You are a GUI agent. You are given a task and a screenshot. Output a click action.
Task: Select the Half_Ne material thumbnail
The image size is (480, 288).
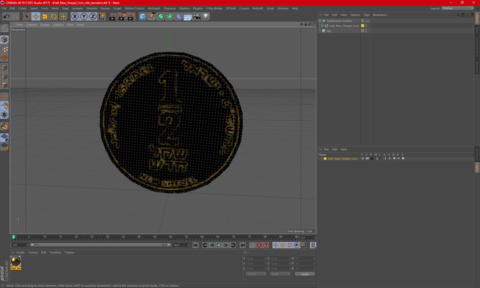point(16,263)
